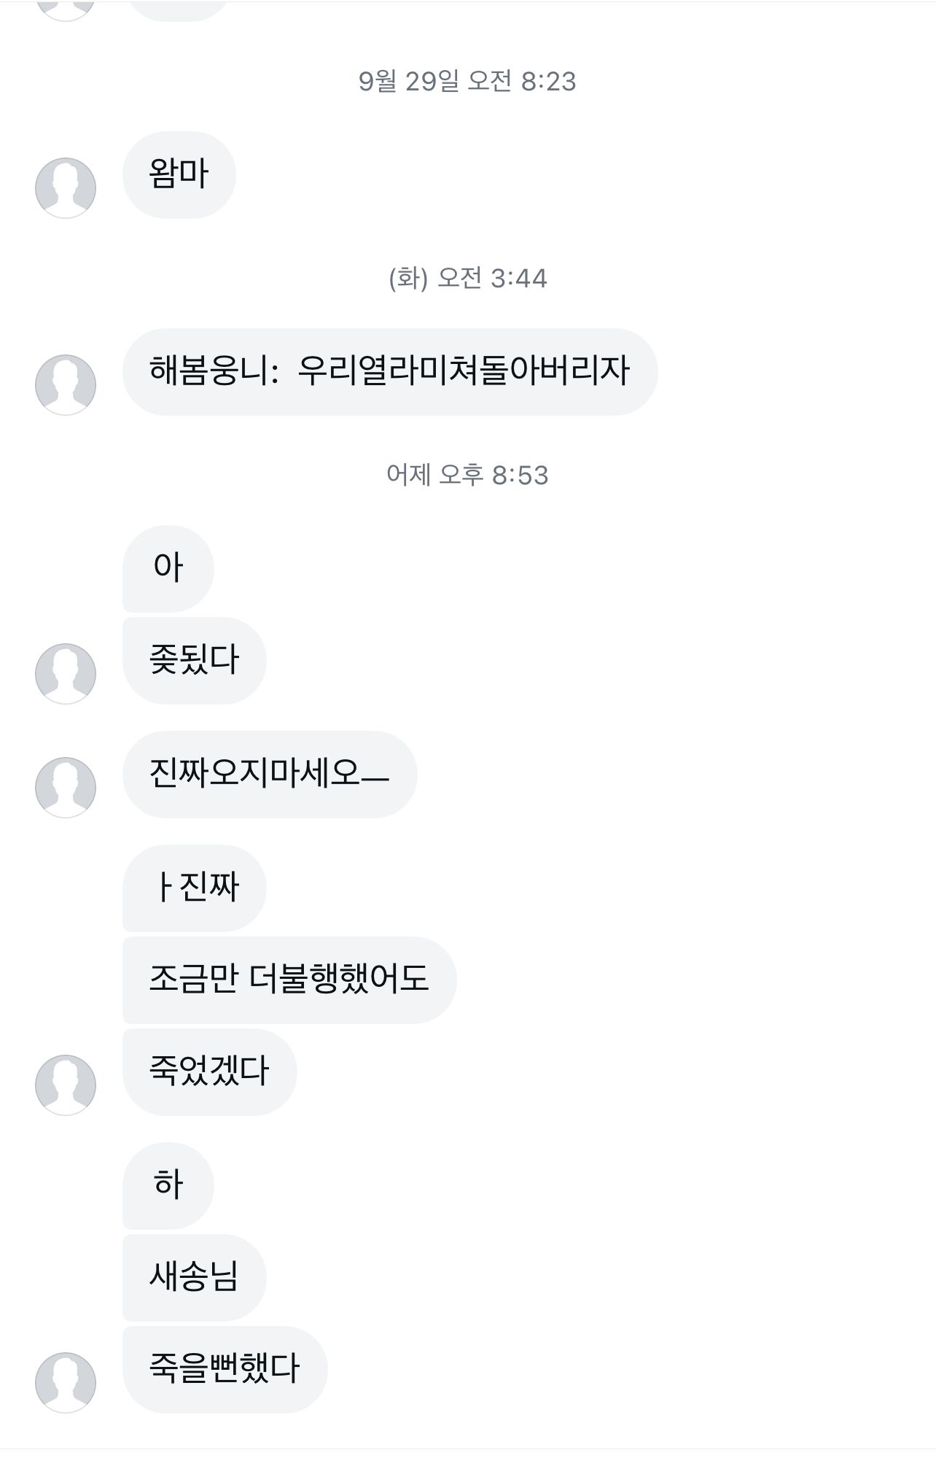Select the 죽을뻔했다 message bubble
The image size is (936, 1469).
coord(225,1369)
